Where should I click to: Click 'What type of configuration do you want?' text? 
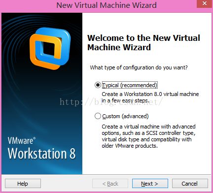(139, 67)
